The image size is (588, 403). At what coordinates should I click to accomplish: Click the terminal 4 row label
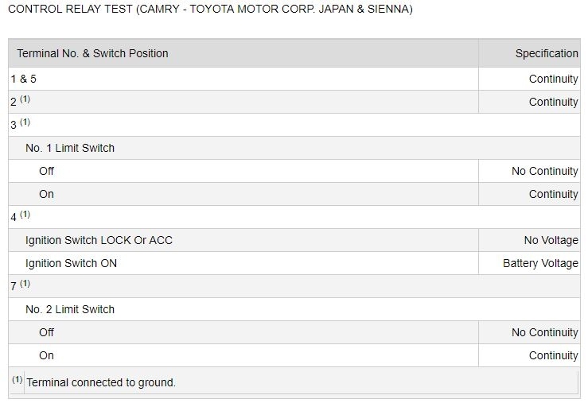click(14, 217)
